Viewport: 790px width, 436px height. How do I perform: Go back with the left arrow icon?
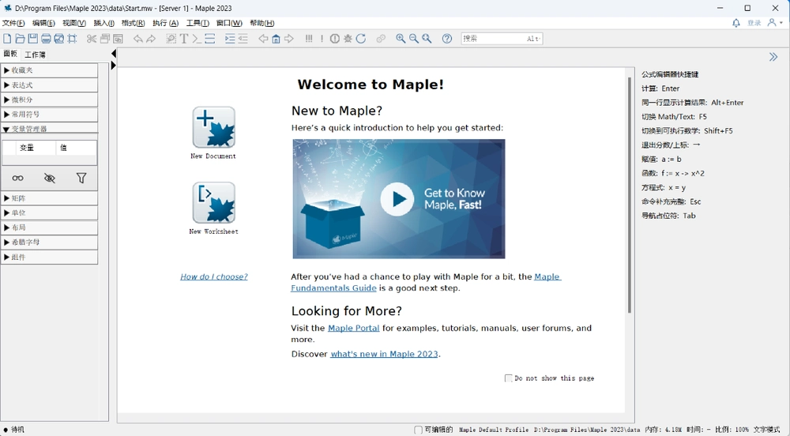click(263, 39)
